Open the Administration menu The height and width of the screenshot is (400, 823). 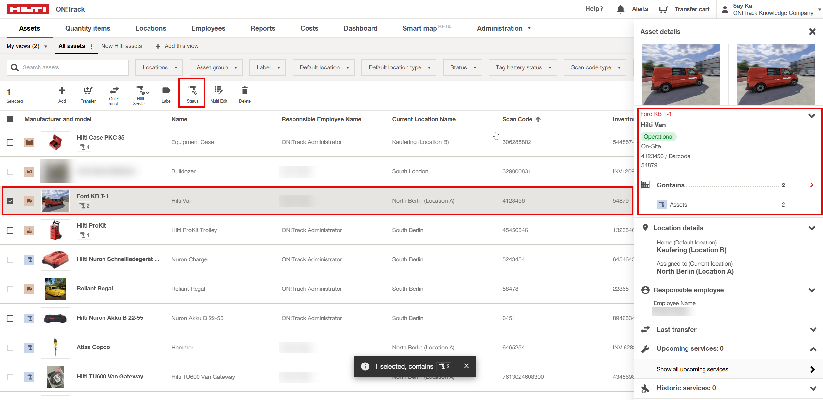[503, 28]
